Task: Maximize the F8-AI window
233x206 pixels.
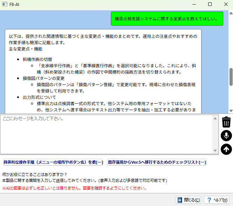Action: (210, 4)
